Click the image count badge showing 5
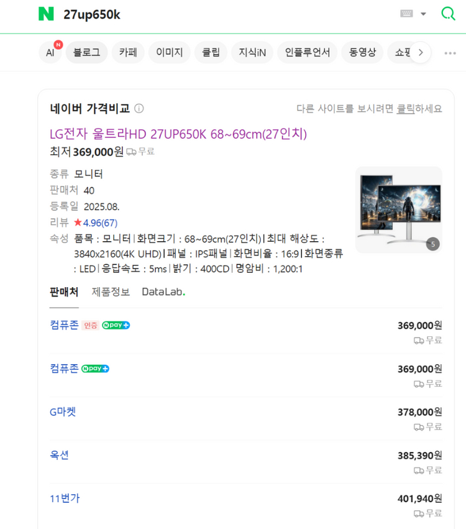Viewport: 466px width, 529px height. (x=433, y=244)
